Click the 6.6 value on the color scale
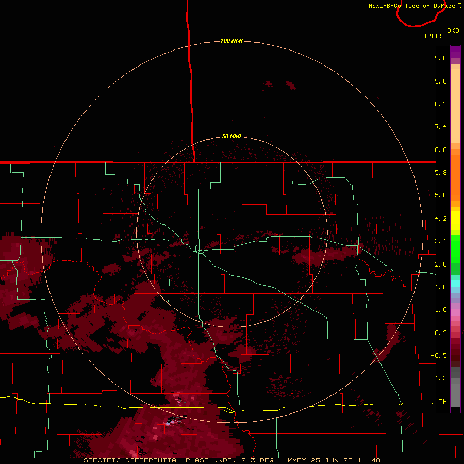 441,150
